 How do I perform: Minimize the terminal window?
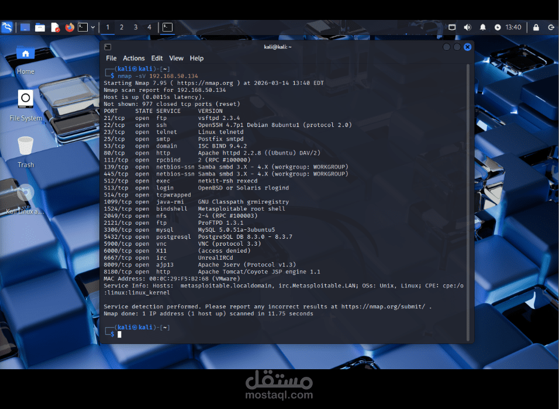click(x=446, y=47)
